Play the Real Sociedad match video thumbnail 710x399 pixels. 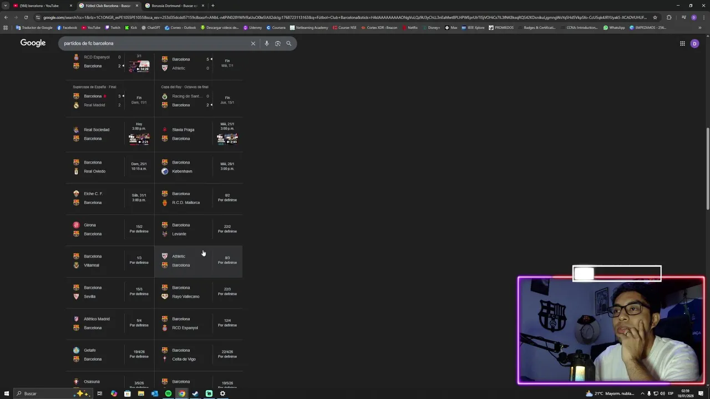coord(139,139)
